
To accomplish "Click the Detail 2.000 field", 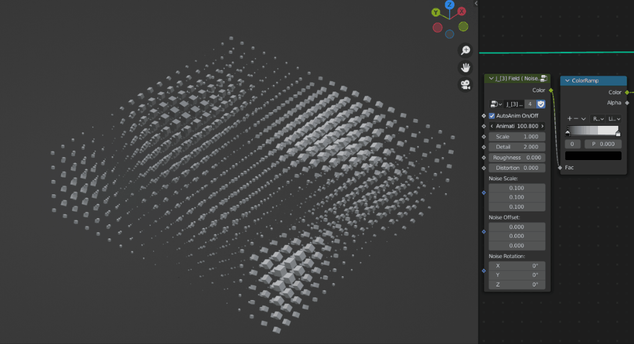I will pos(517,147).
